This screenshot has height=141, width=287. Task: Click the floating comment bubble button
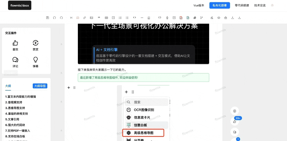(x=235, y=132)
